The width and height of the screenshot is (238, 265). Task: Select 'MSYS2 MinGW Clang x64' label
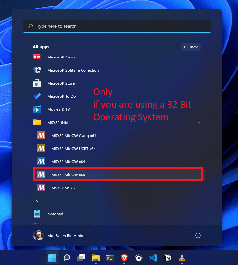click(74, 136)
